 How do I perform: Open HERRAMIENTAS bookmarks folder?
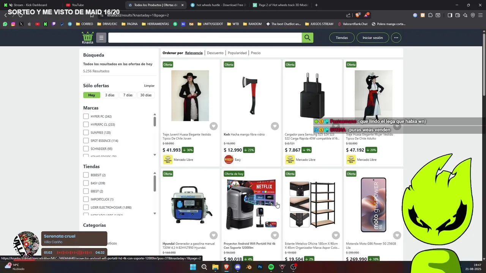[155, 24]
